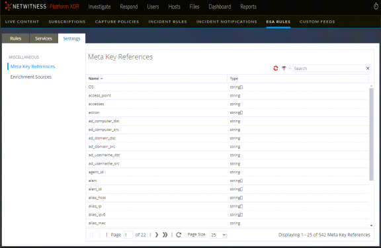Viewport: 381px width, 248px height.
Task: Click the table vertical scrollbar thumb
Action: pos(371,134)
